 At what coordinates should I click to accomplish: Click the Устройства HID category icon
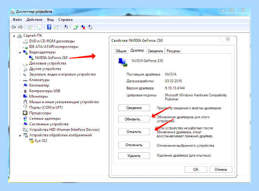25,130
